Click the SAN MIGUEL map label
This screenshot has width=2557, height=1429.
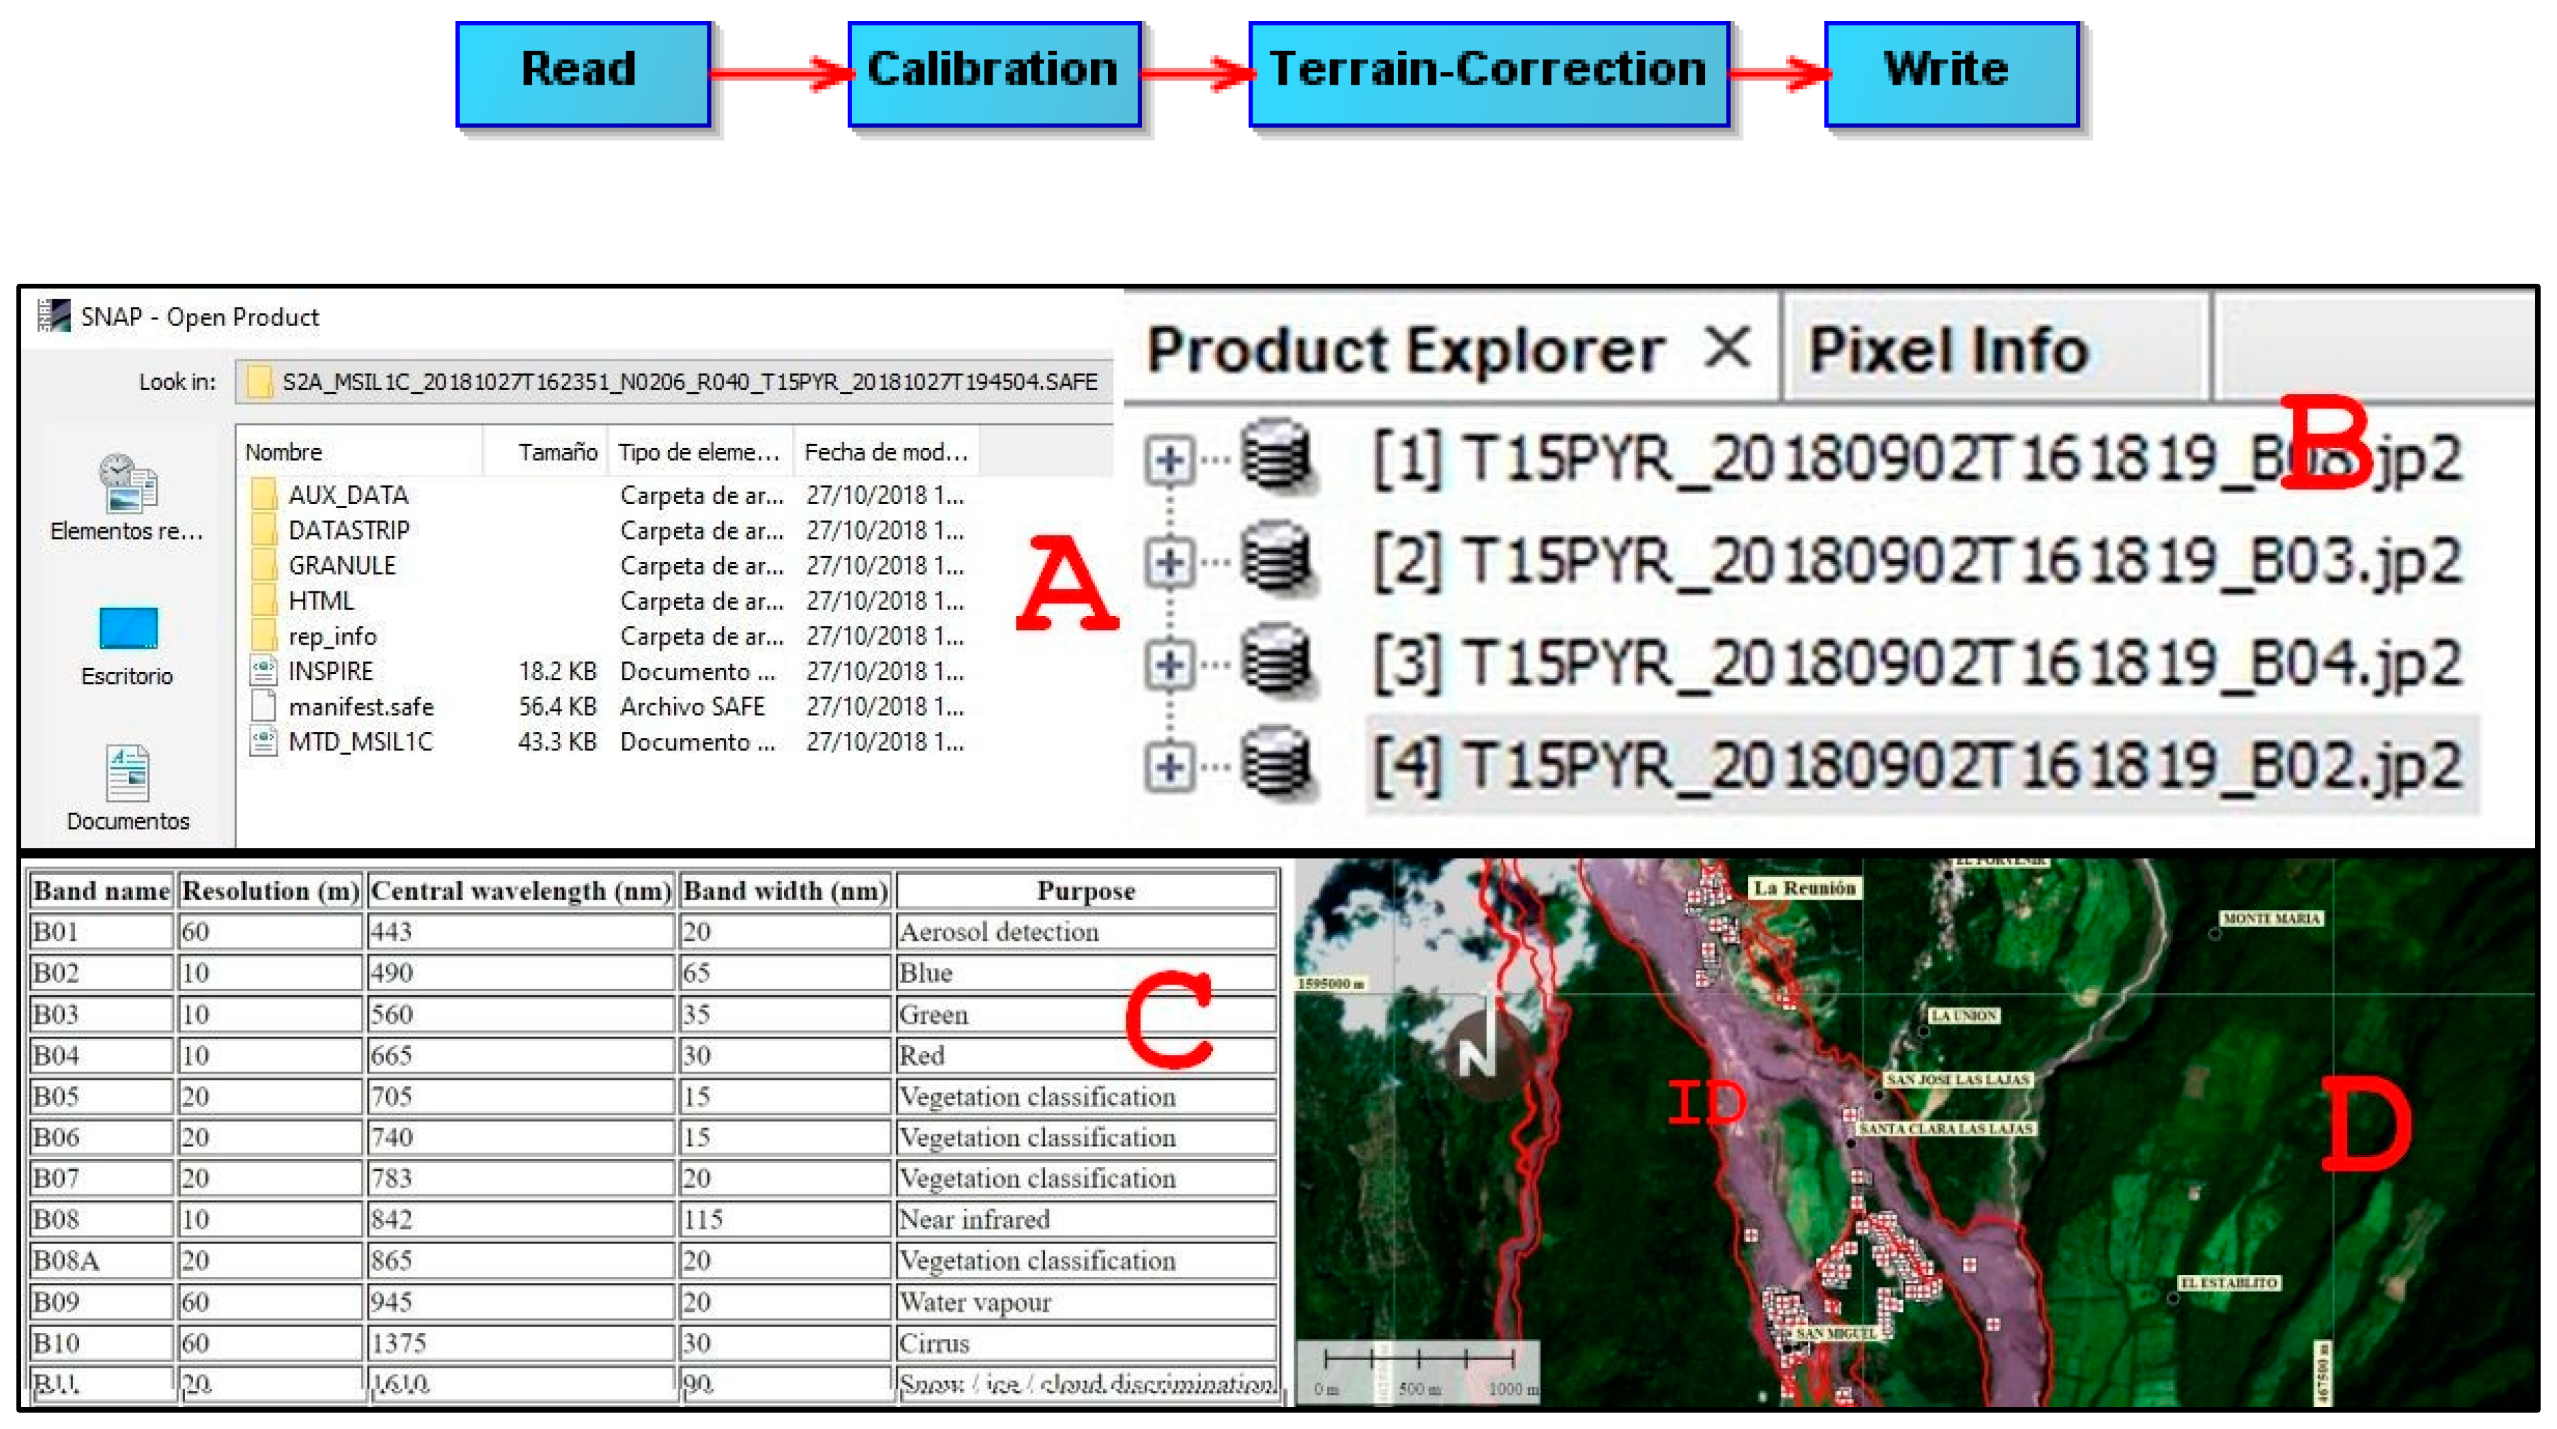click(x=1837, y=1333)
